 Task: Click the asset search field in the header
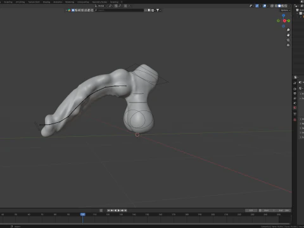pos(119,10)
